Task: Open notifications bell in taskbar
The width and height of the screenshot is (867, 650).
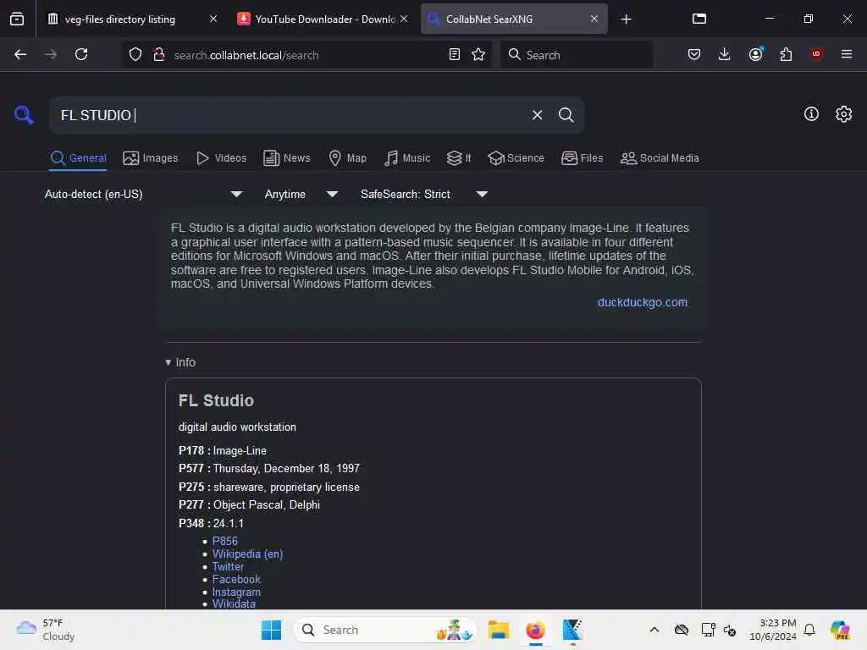Action: (809, 630)
